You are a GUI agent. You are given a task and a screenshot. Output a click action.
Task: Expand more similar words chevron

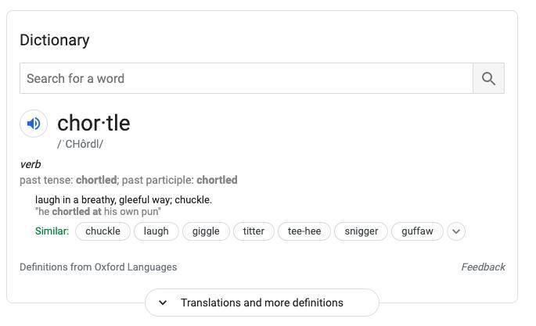click(456, 231)
